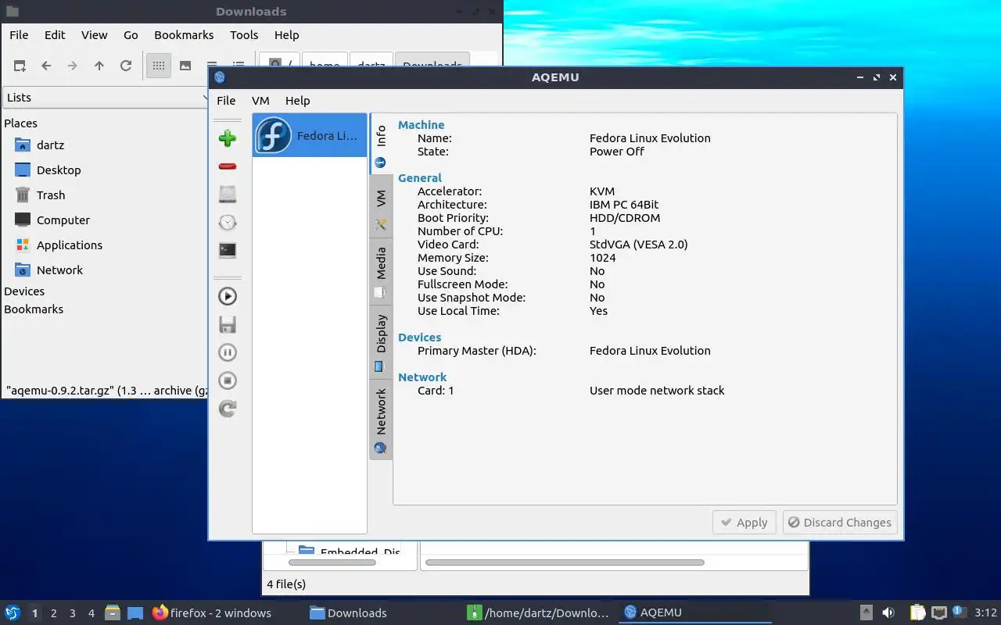Open Network in Places sidebar

[59, 270]
